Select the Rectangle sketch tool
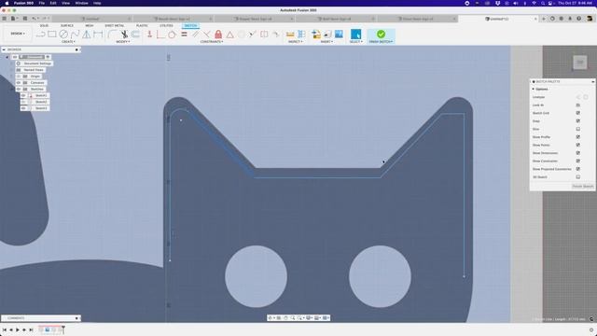This screenshot has width=597, height=336. coord(52,35)
